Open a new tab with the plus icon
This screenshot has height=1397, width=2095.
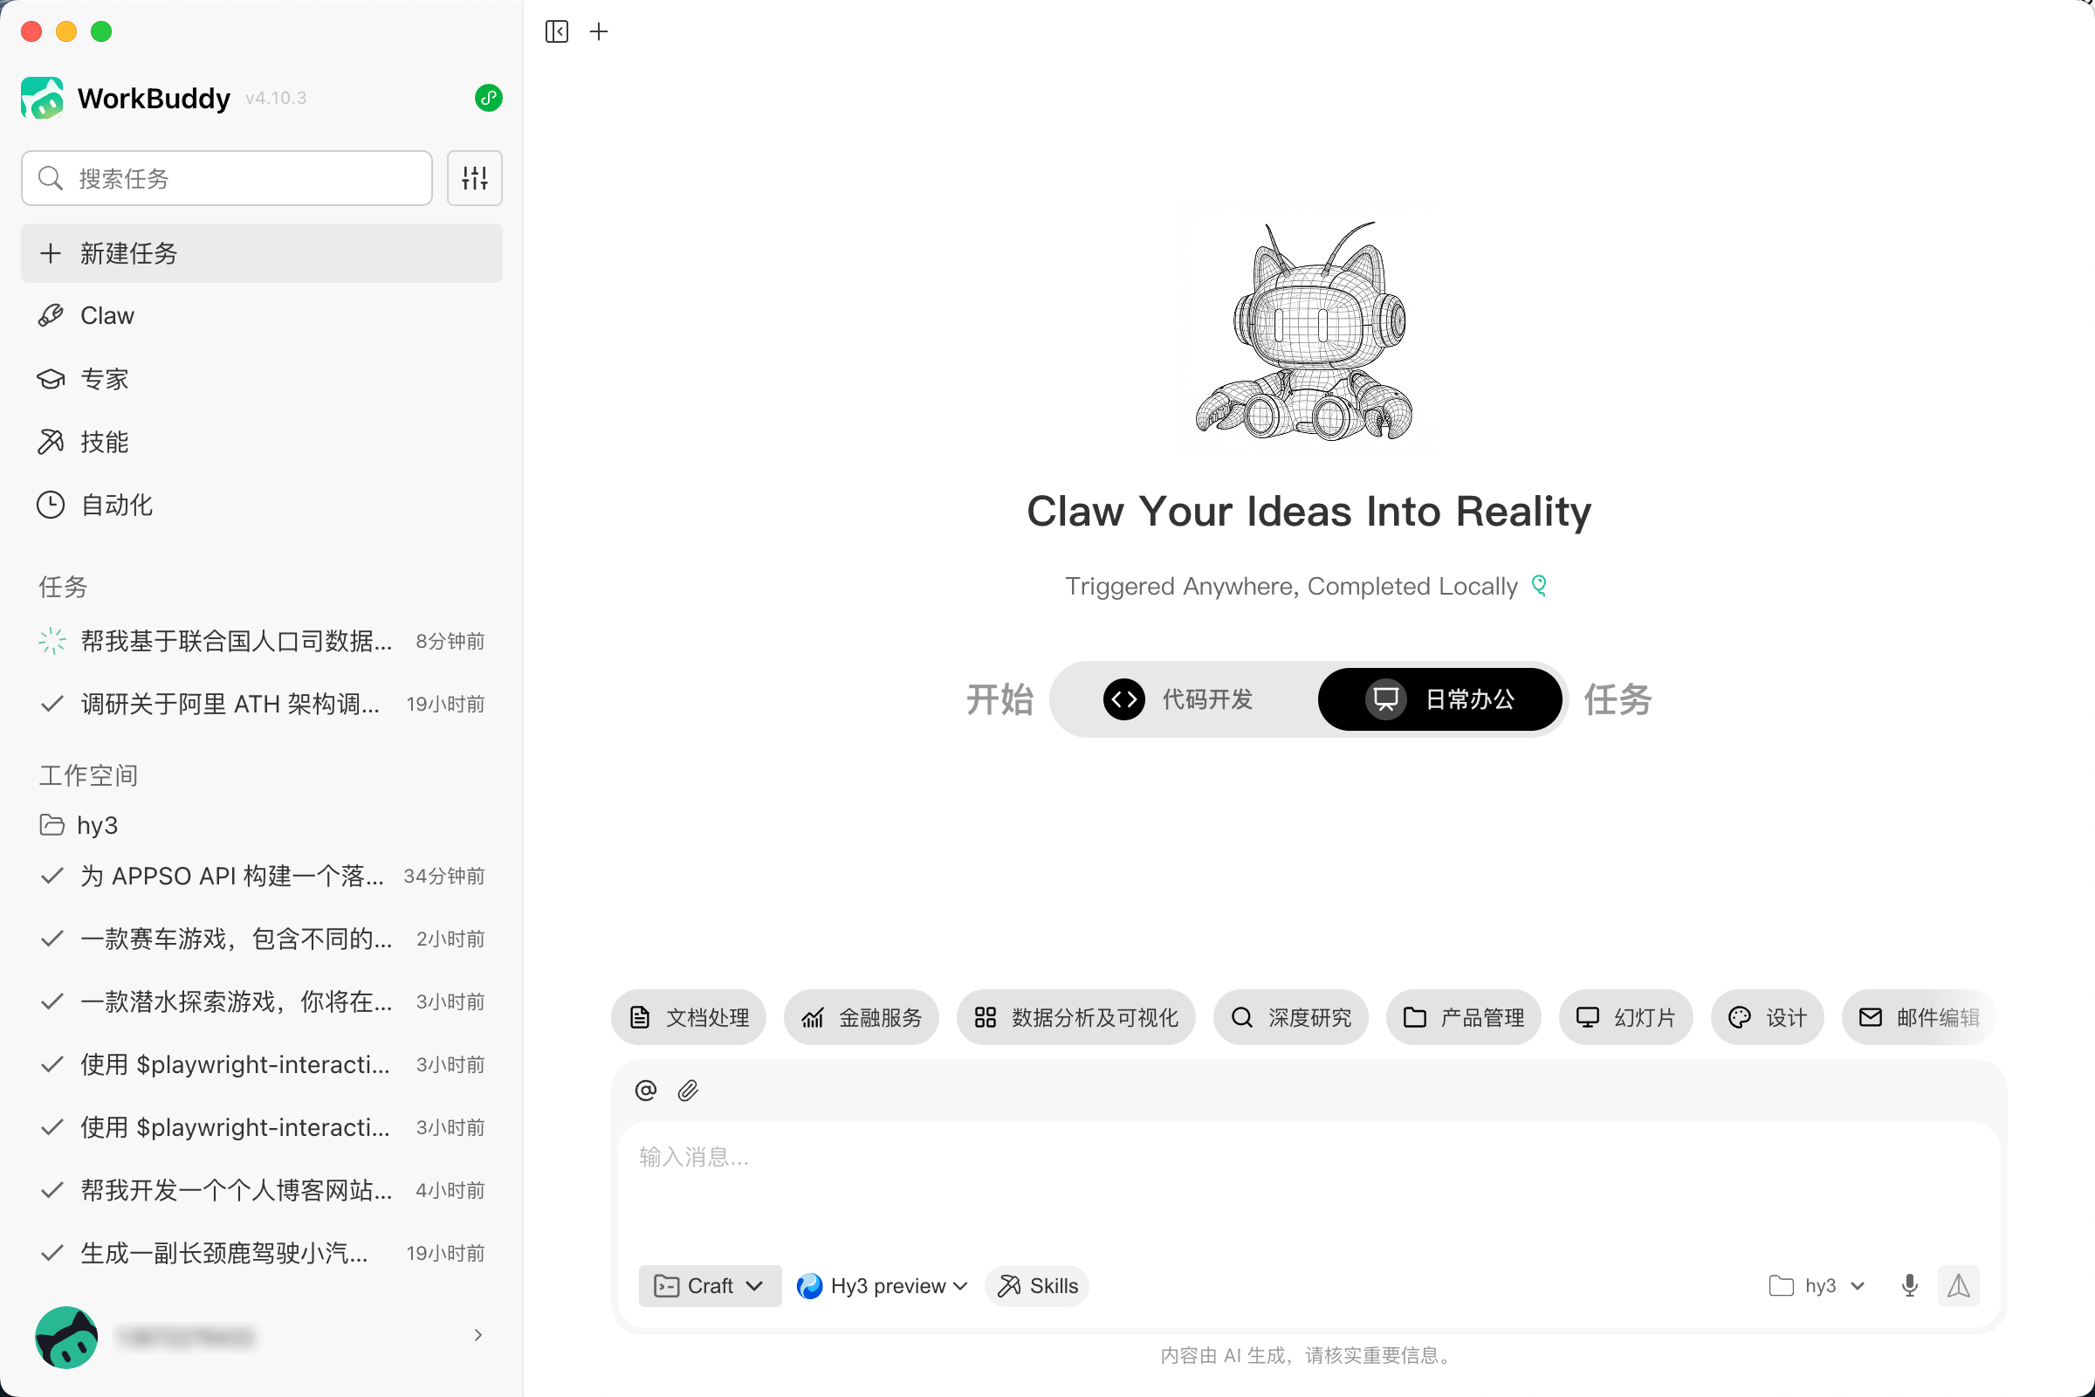click(600, 32)
